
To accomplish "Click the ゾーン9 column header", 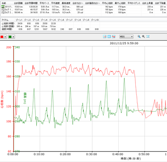I will (x=86, y=20).
